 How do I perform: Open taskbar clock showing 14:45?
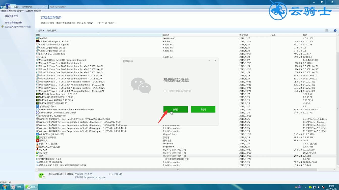point(331,187)
